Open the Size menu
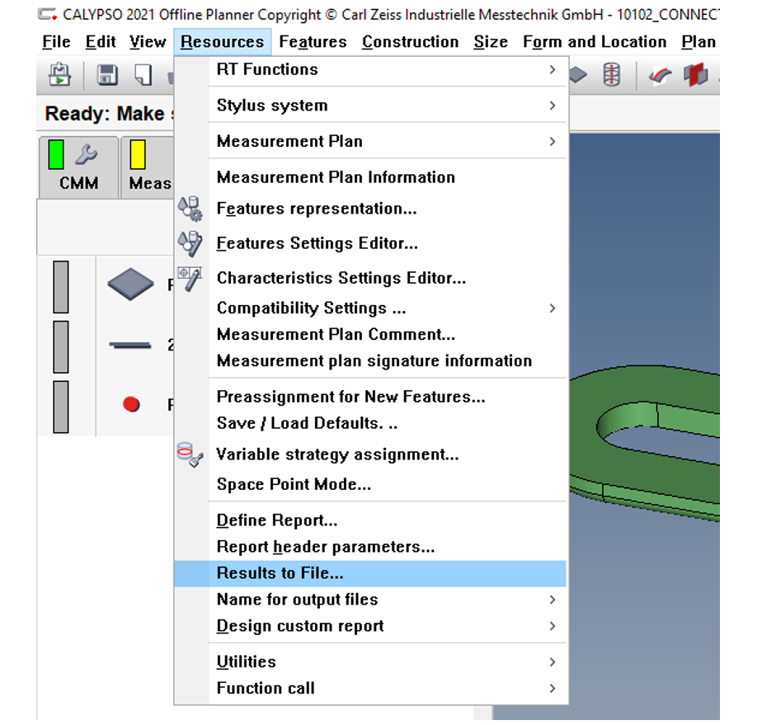Image resolution: width=762 pixels, height=725 pixels. 491,42
